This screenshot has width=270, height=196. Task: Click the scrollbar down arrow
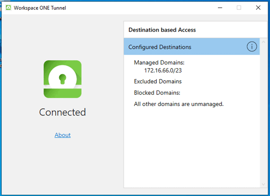coord(263,184)
